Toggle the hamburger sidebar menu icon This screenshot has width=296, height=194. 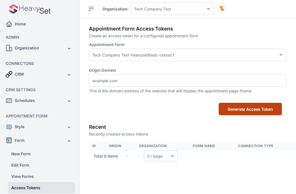[91, 9]
